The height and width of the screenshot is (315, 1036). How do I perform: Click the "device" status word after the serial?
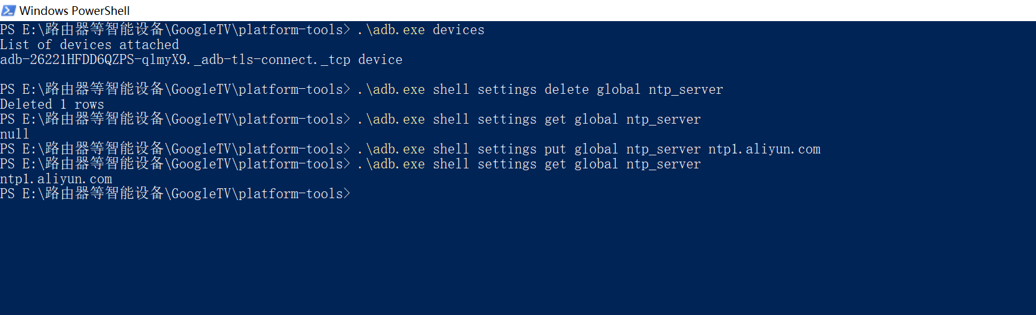380,60
